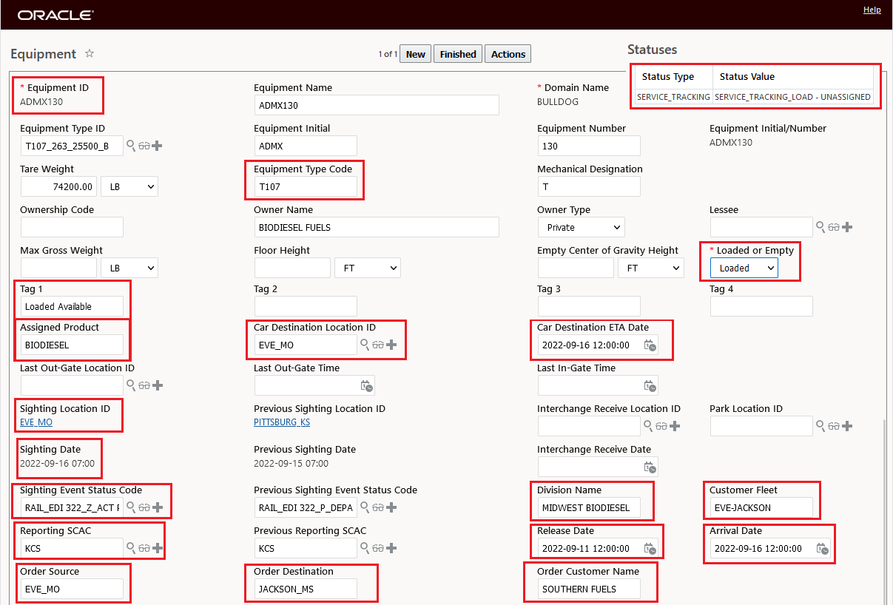This screenshot has width=893, height=605.
Task: Click the Assigned Product BIODIESEL field
Action: [x=72, y=345]
